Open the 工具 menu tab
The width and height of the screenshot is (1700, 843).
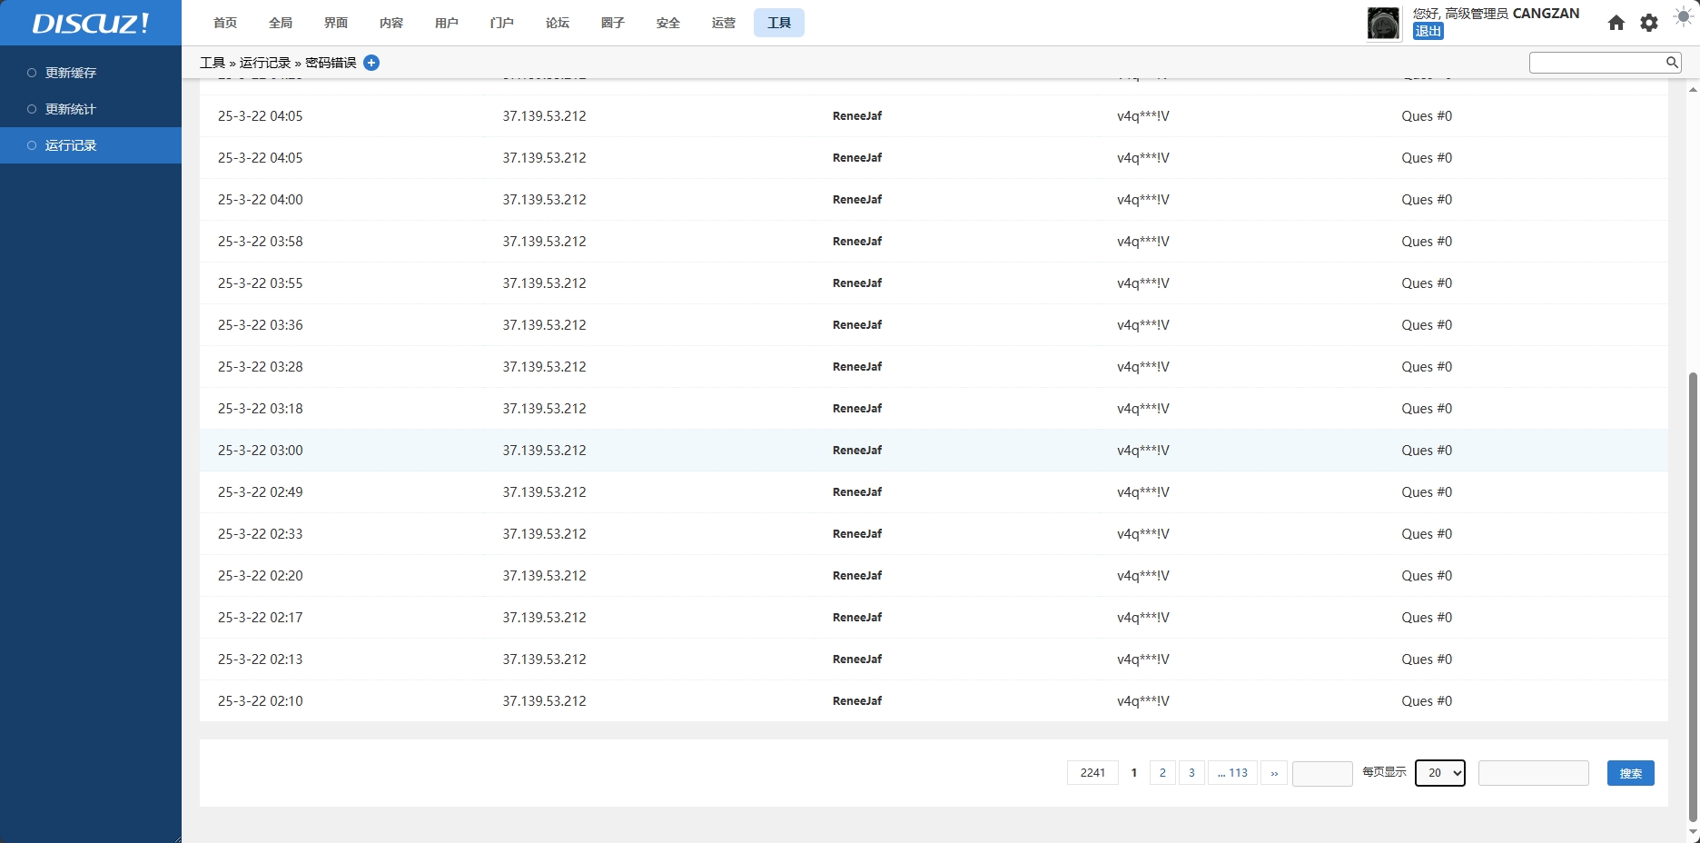click(778, 23)
